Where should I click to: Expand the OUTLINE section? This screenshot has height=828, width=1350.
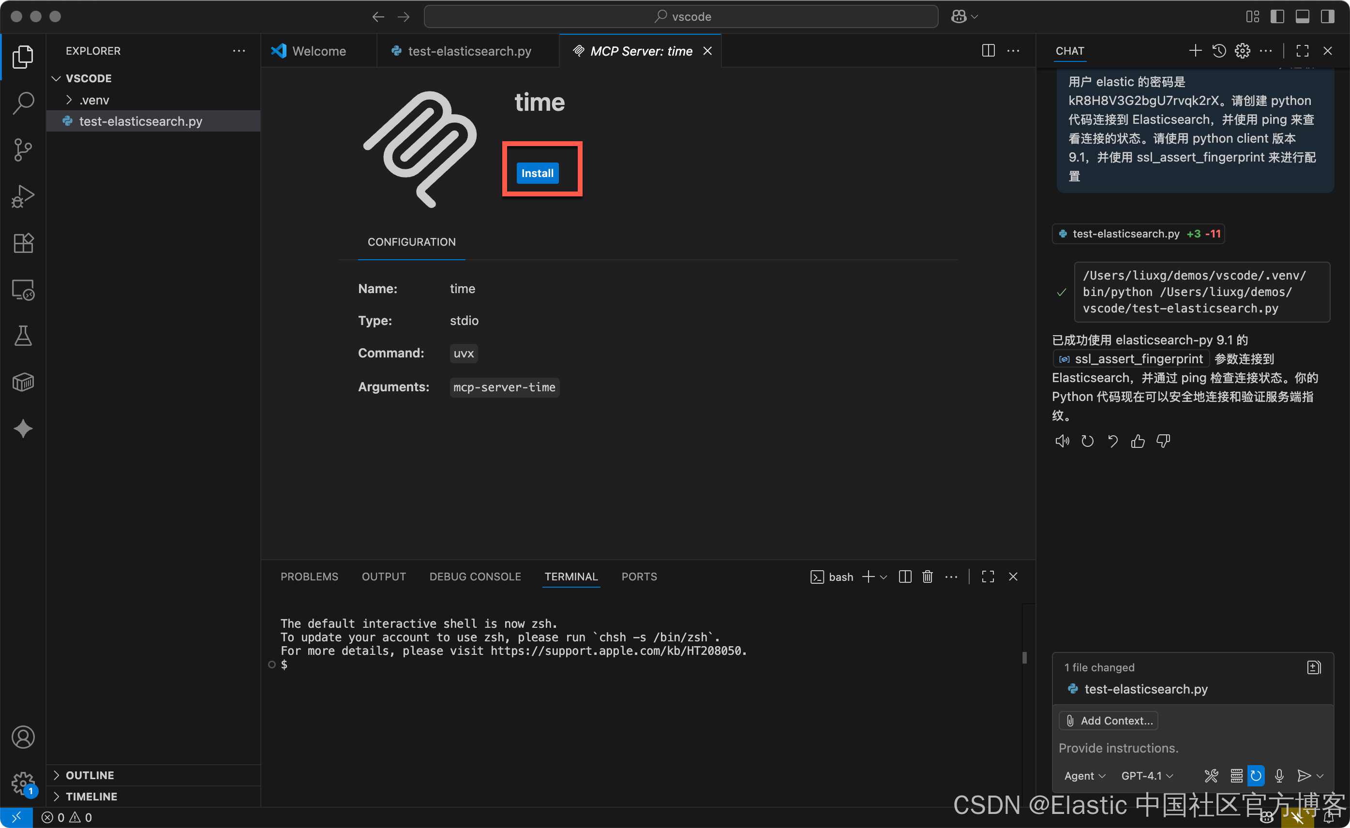point(90,775)
